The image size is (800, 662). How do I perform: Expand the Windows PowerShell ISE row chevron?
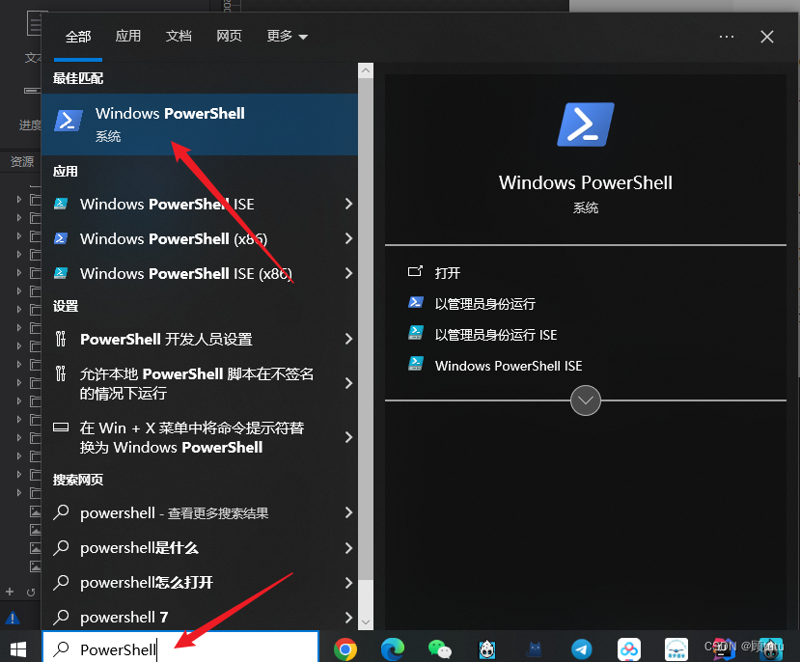348,204
